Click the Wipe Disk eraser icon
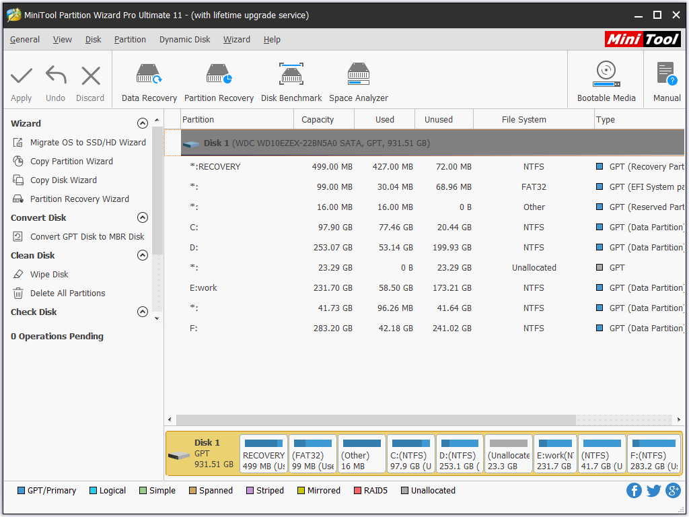The image size is (689, 517). (x=18, y=275)
